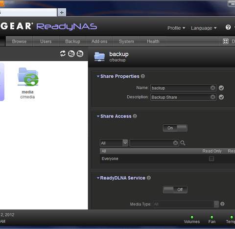This screenshot has height=229, width=235.
Task: Click the magnifier search icon
Action: [x=183, y=143]
